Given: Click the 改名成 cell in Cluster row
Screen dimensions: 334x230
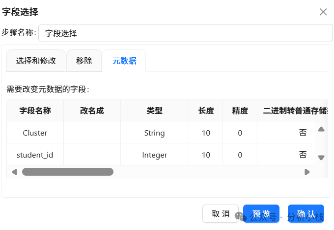Looking at the screenshot, I should [x=92, y=133].
